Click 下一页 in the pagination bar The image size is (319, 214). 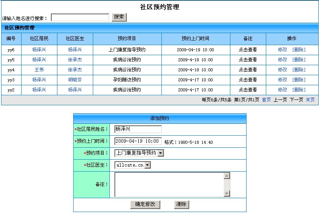[296, 100]
